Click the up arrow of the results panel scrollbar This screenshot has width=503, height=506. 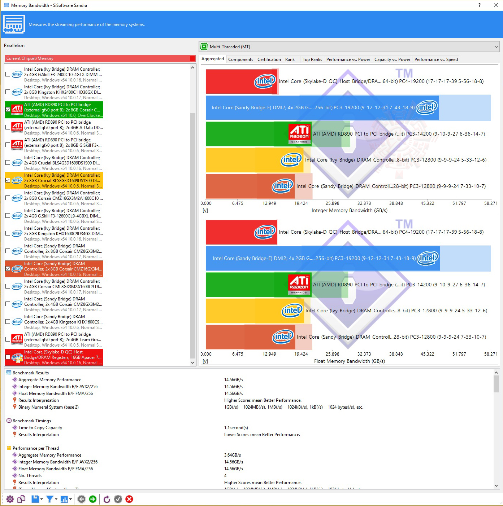click(497, 373)
